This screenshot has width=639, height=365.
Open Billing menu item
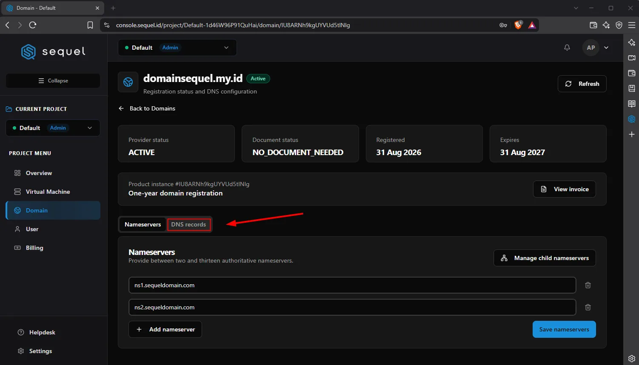53,248
